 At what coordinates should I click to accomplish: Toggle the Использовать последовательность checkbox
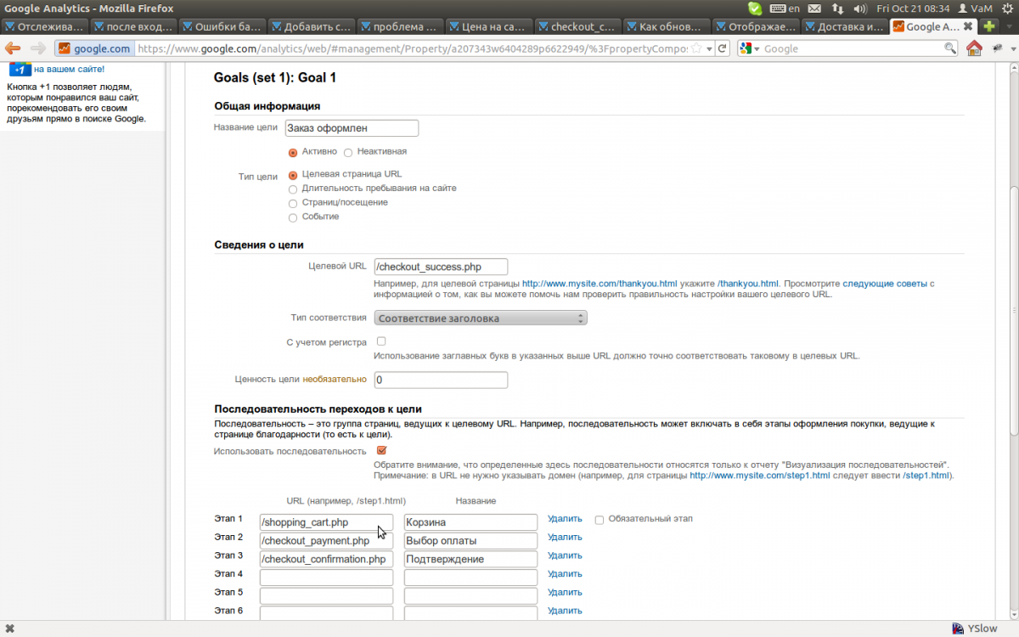click(x=381, y=451)
